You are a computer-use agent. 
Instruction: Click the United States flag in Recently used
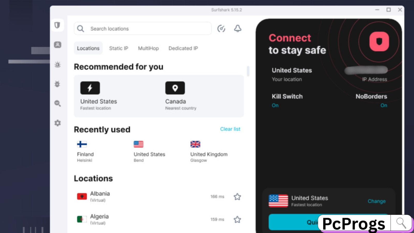pos(139,144)
